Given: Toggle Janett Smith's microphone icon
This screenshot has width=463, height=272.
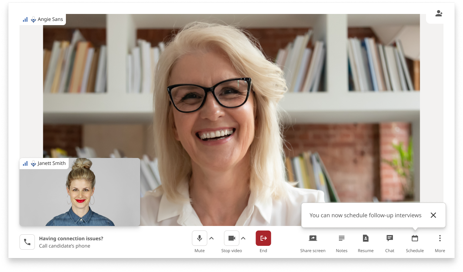Looking at the screenshot, I should point(33,163).
